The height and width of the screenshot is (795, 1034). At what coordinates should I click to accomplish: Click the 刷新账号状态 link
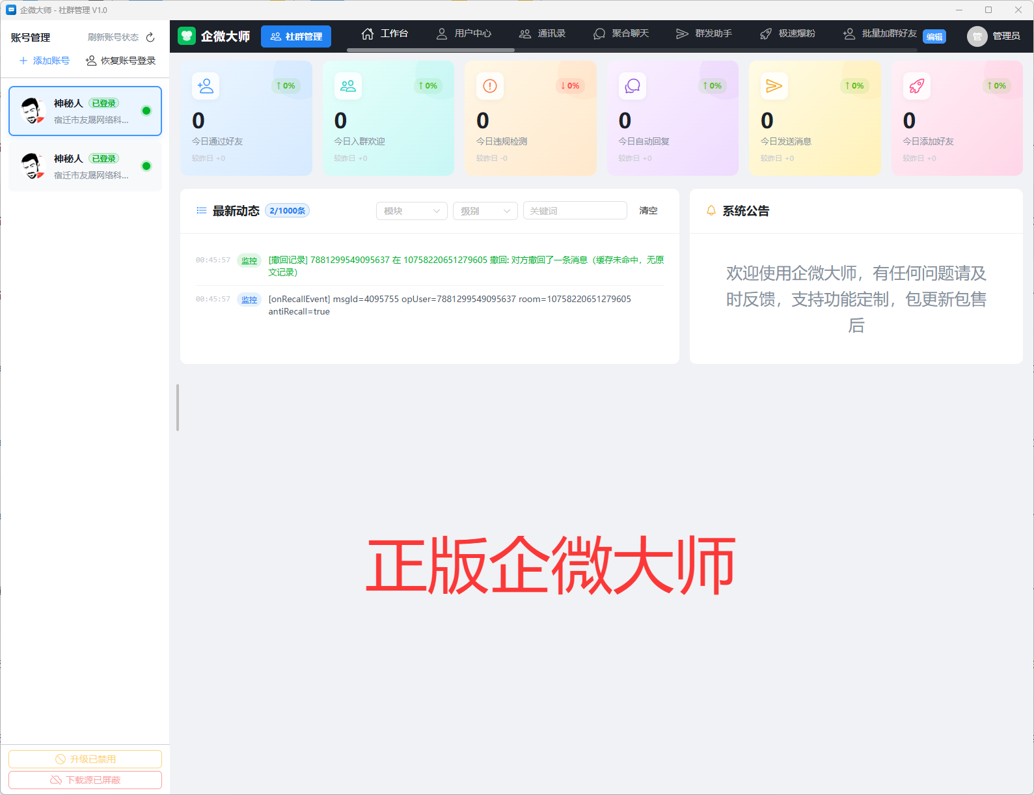pos(113,37)
